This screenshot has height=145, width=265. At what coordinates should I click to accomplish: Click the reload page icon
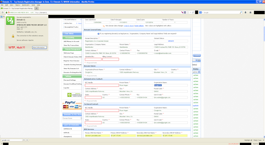click(193, 12)
